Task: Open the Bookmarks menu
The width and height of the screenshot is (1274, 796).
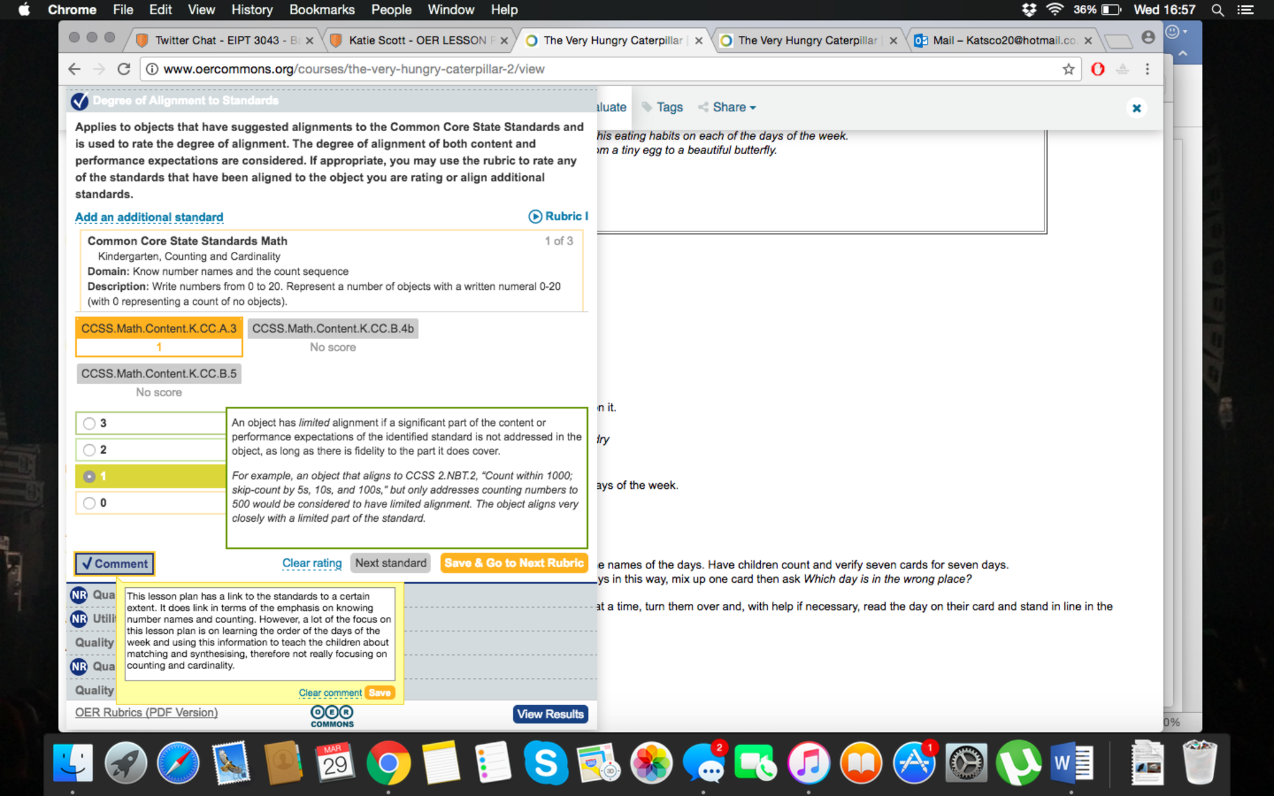Action: pos(322,10)
